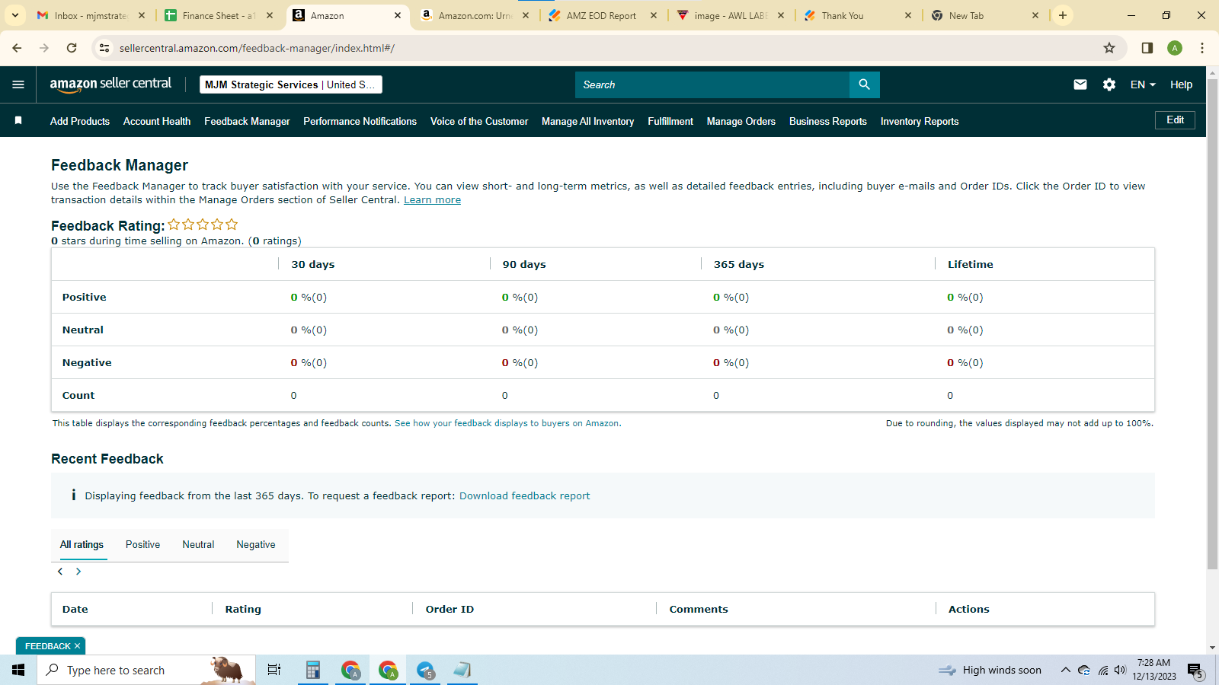The width and height of the screenshot is (1219, 685).
Task: Open Task View on the taskbar
Action: (274, 670)
